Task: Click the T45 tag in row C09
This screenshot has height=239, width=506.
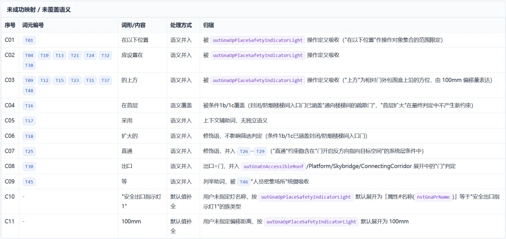Action: point(29,181)
